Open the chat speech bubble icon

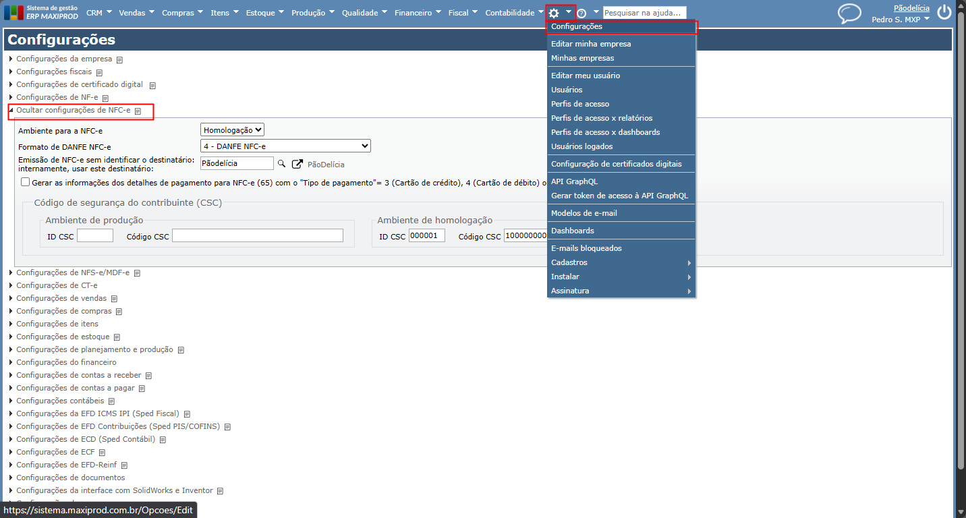tap(849, 13)
